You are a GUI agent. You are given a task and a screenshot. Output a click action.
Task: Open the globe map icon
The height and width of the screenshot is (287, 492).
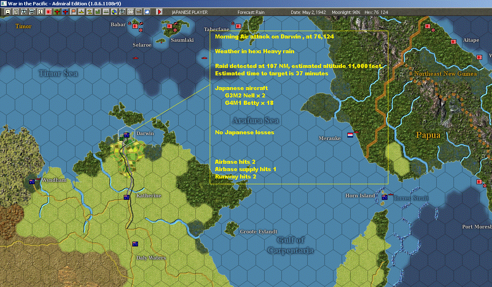114,12
